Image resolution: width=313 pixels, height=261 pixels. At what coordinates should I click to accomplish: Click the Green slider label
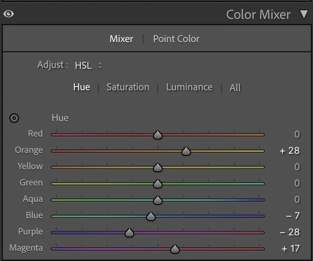point(31,183)
